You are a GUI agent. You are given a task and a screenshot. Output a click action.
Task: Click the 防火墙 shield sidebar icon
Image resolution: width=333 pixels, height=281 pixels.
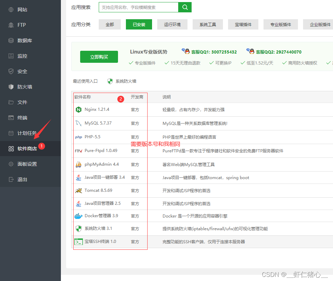pos(11,87)
